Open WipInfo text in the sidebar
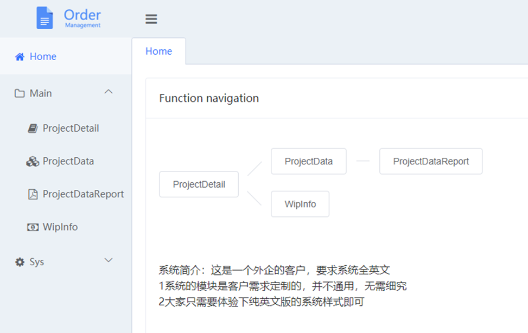Viewport: 528px width, 333px height. (60, 227)
